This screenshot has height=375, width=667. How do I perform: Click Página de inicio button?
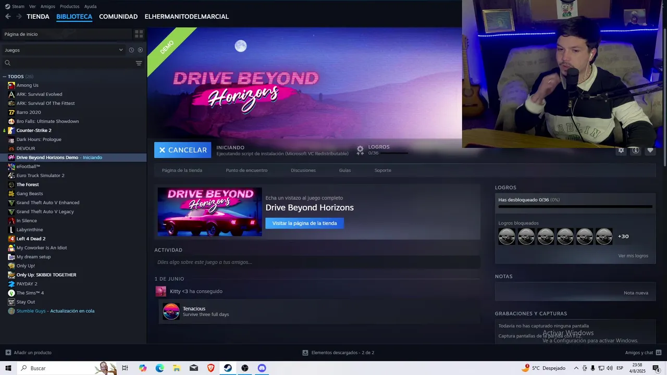(66, 34)
